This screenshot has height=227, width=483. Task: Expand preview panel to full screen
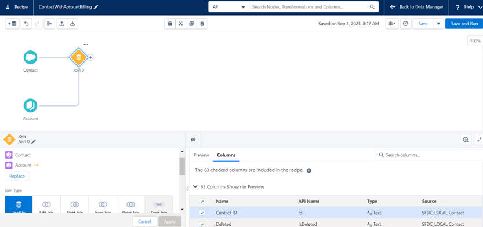pyautogui.click(x=480, y=140)
